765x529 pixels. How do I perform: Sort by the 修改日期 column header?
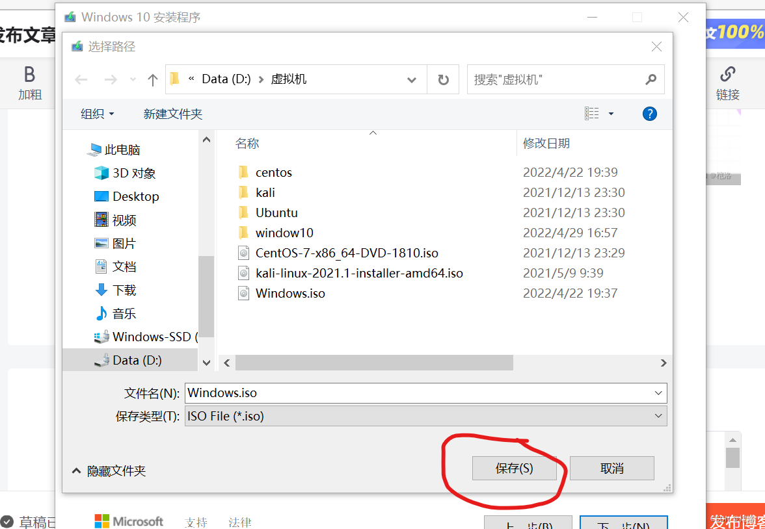click(546, 144)
